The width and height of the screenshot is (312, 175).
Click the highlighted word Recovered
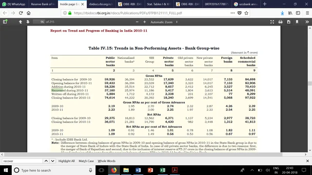[58, 90]
